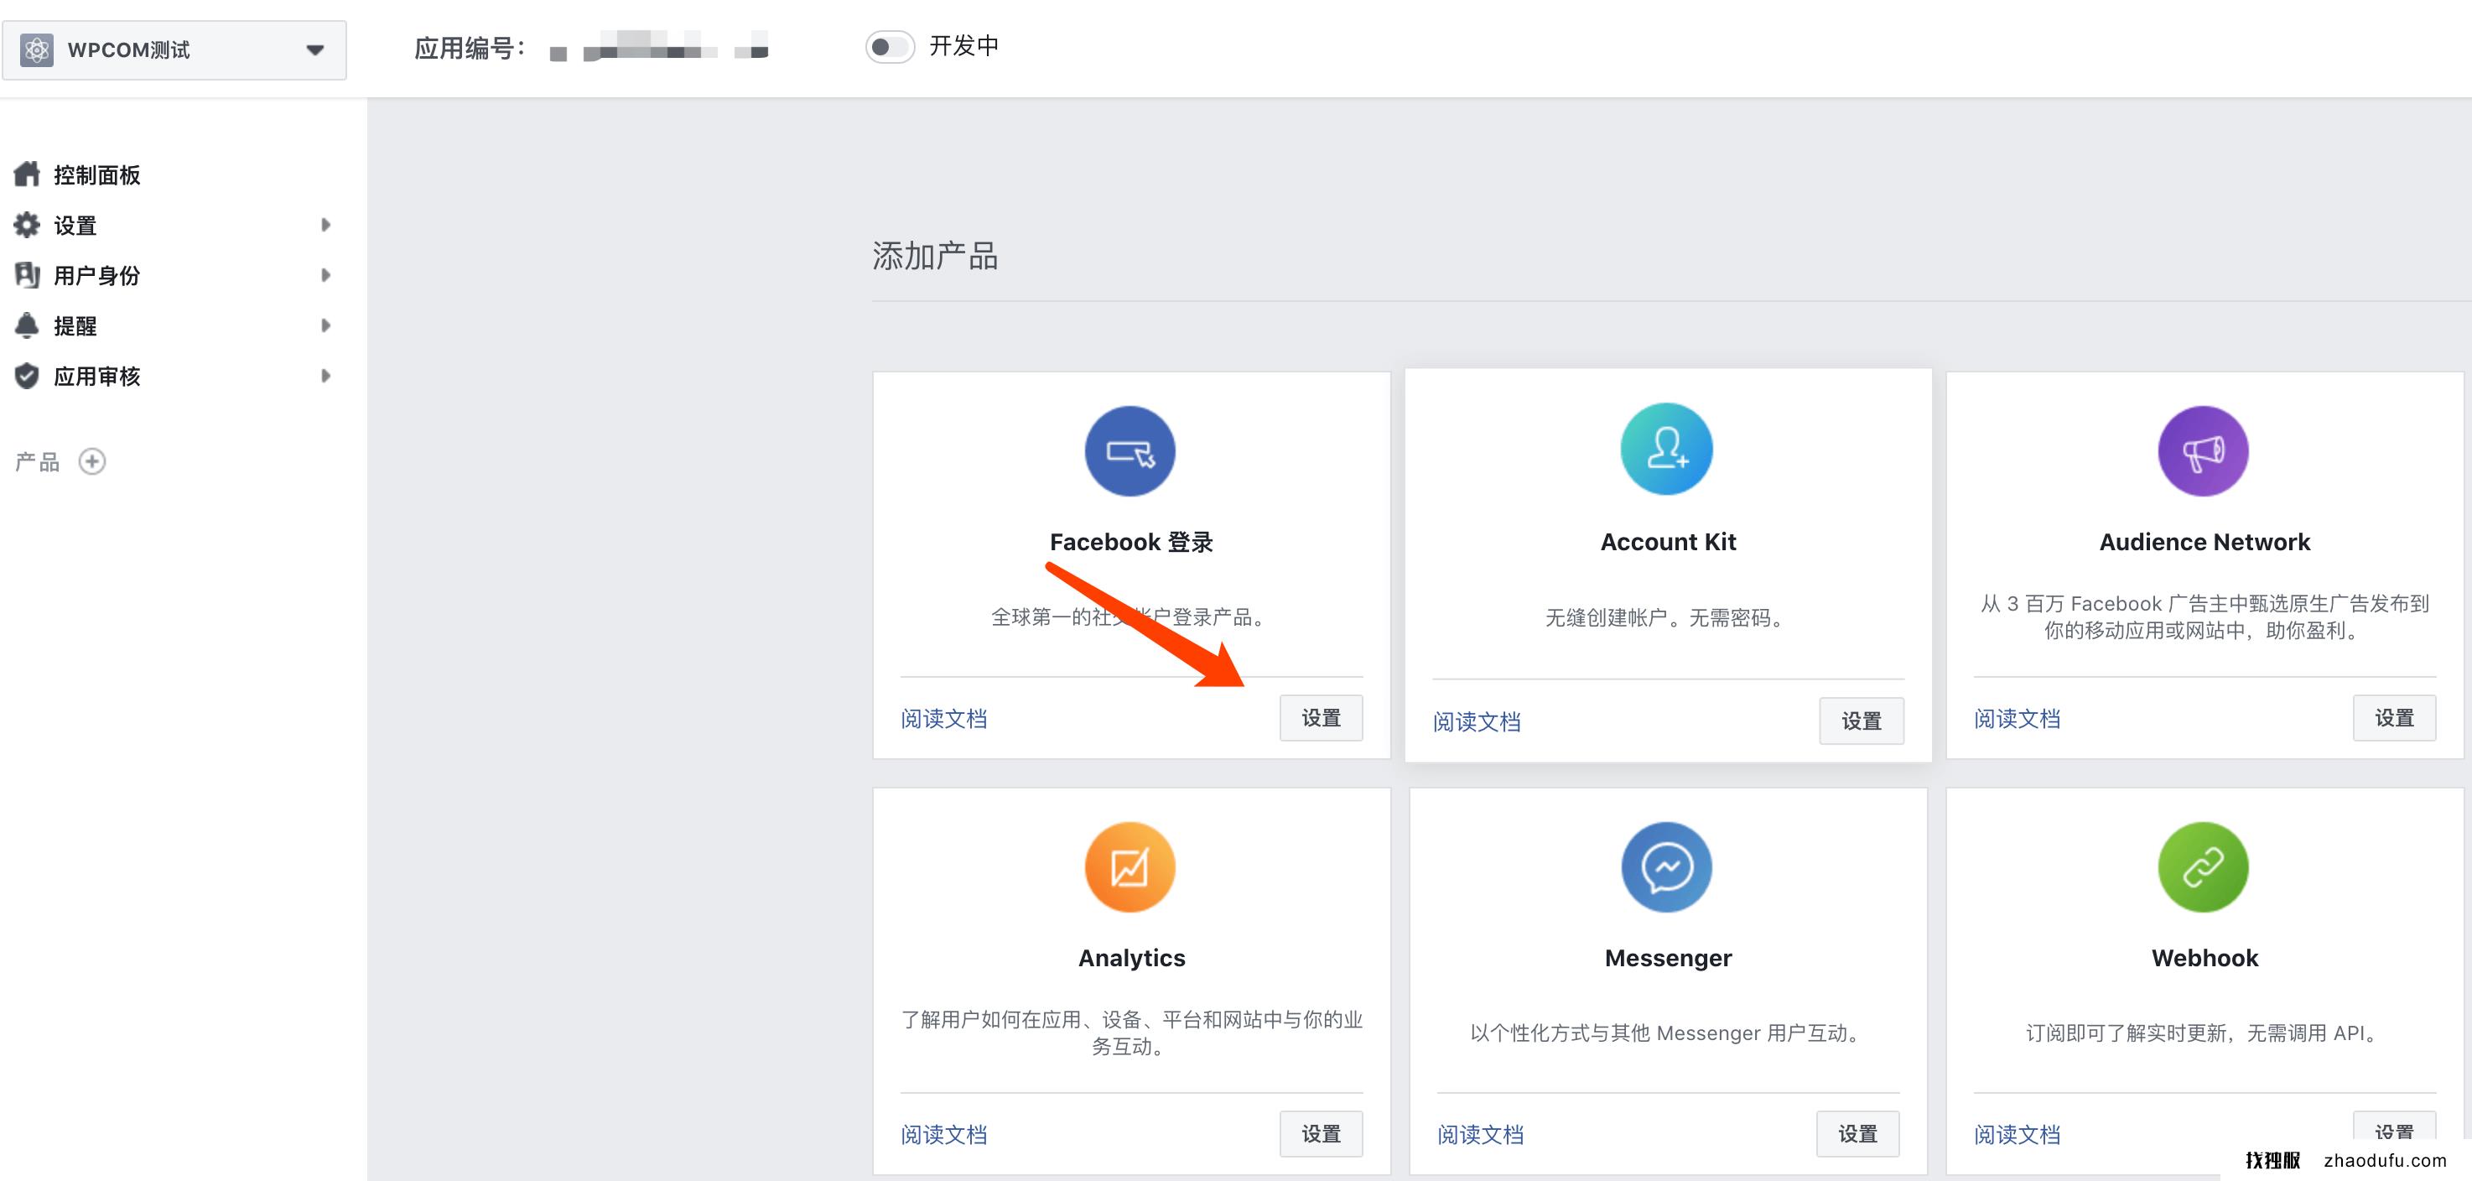Click 设置 button for Account Kit
Viewport: 2472px width, 1181px height.
point(1861,721)
